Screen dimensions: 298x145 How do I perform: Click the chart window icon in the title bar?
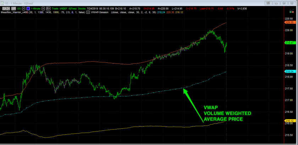point(2,3)
